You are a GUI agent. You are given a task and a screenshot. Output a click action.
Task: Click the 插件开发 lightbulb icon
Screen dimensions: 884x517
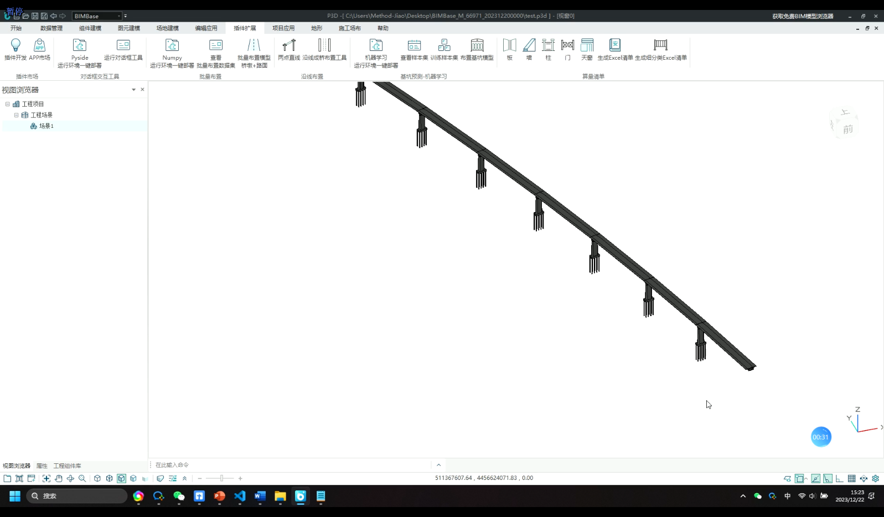pos(15,45)
